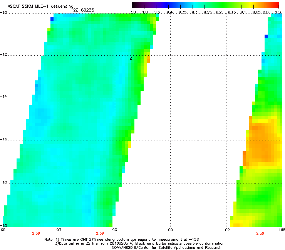Click the note line starting "Note: 1) Times are GMT"

point(122,240)
